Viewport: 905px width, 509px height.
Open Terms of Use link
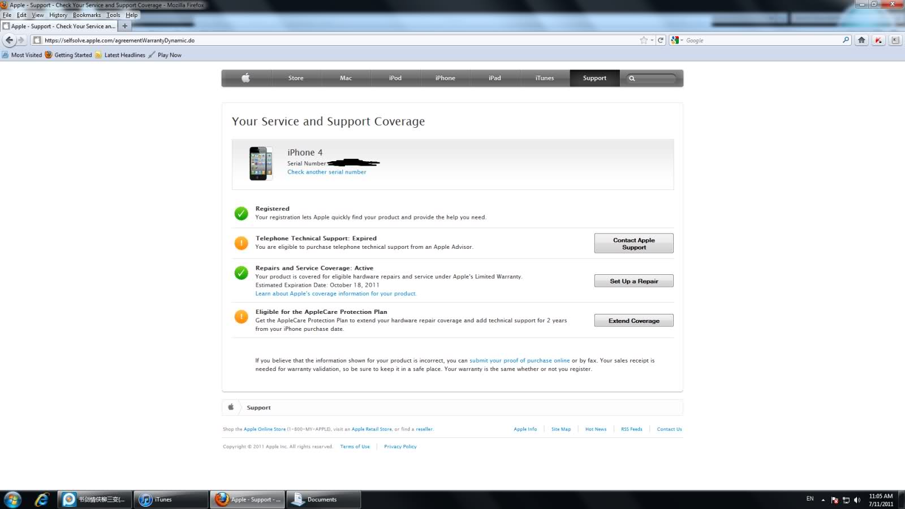355,447
